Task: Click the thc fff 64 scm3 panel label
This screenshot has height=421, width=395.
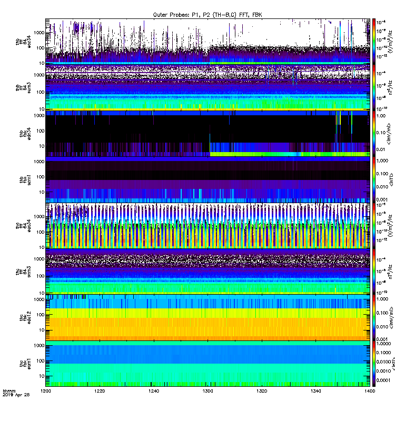Action: (23, 272)
